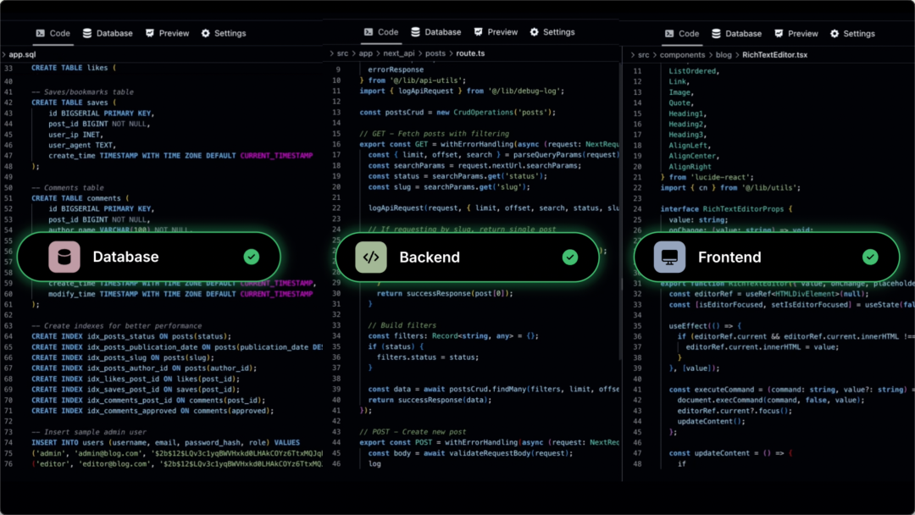Viewport: 915px width, 515px height.
Task: Expand the app.sql breadcrumb chevron
Action: click(x=3, y=53)
